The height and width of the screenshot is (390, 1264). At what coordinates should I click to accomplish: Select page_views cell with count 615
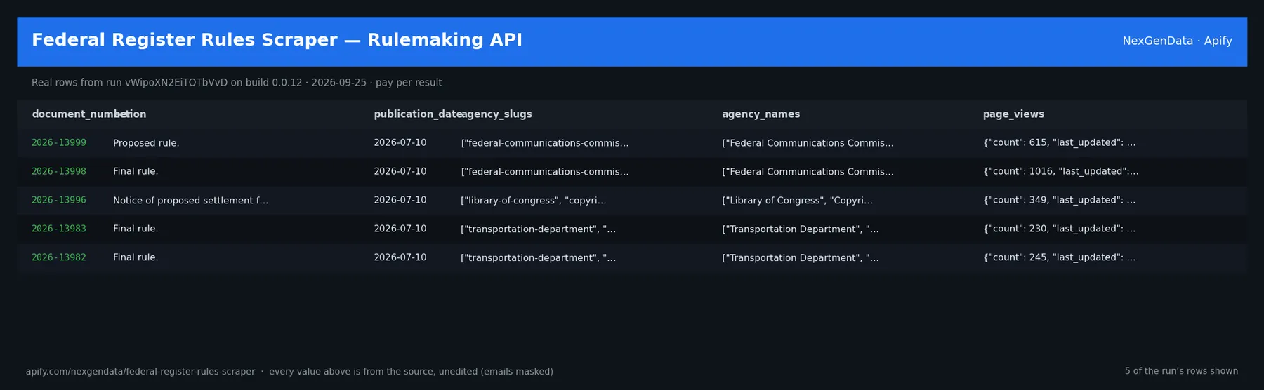click(1059, 143)
